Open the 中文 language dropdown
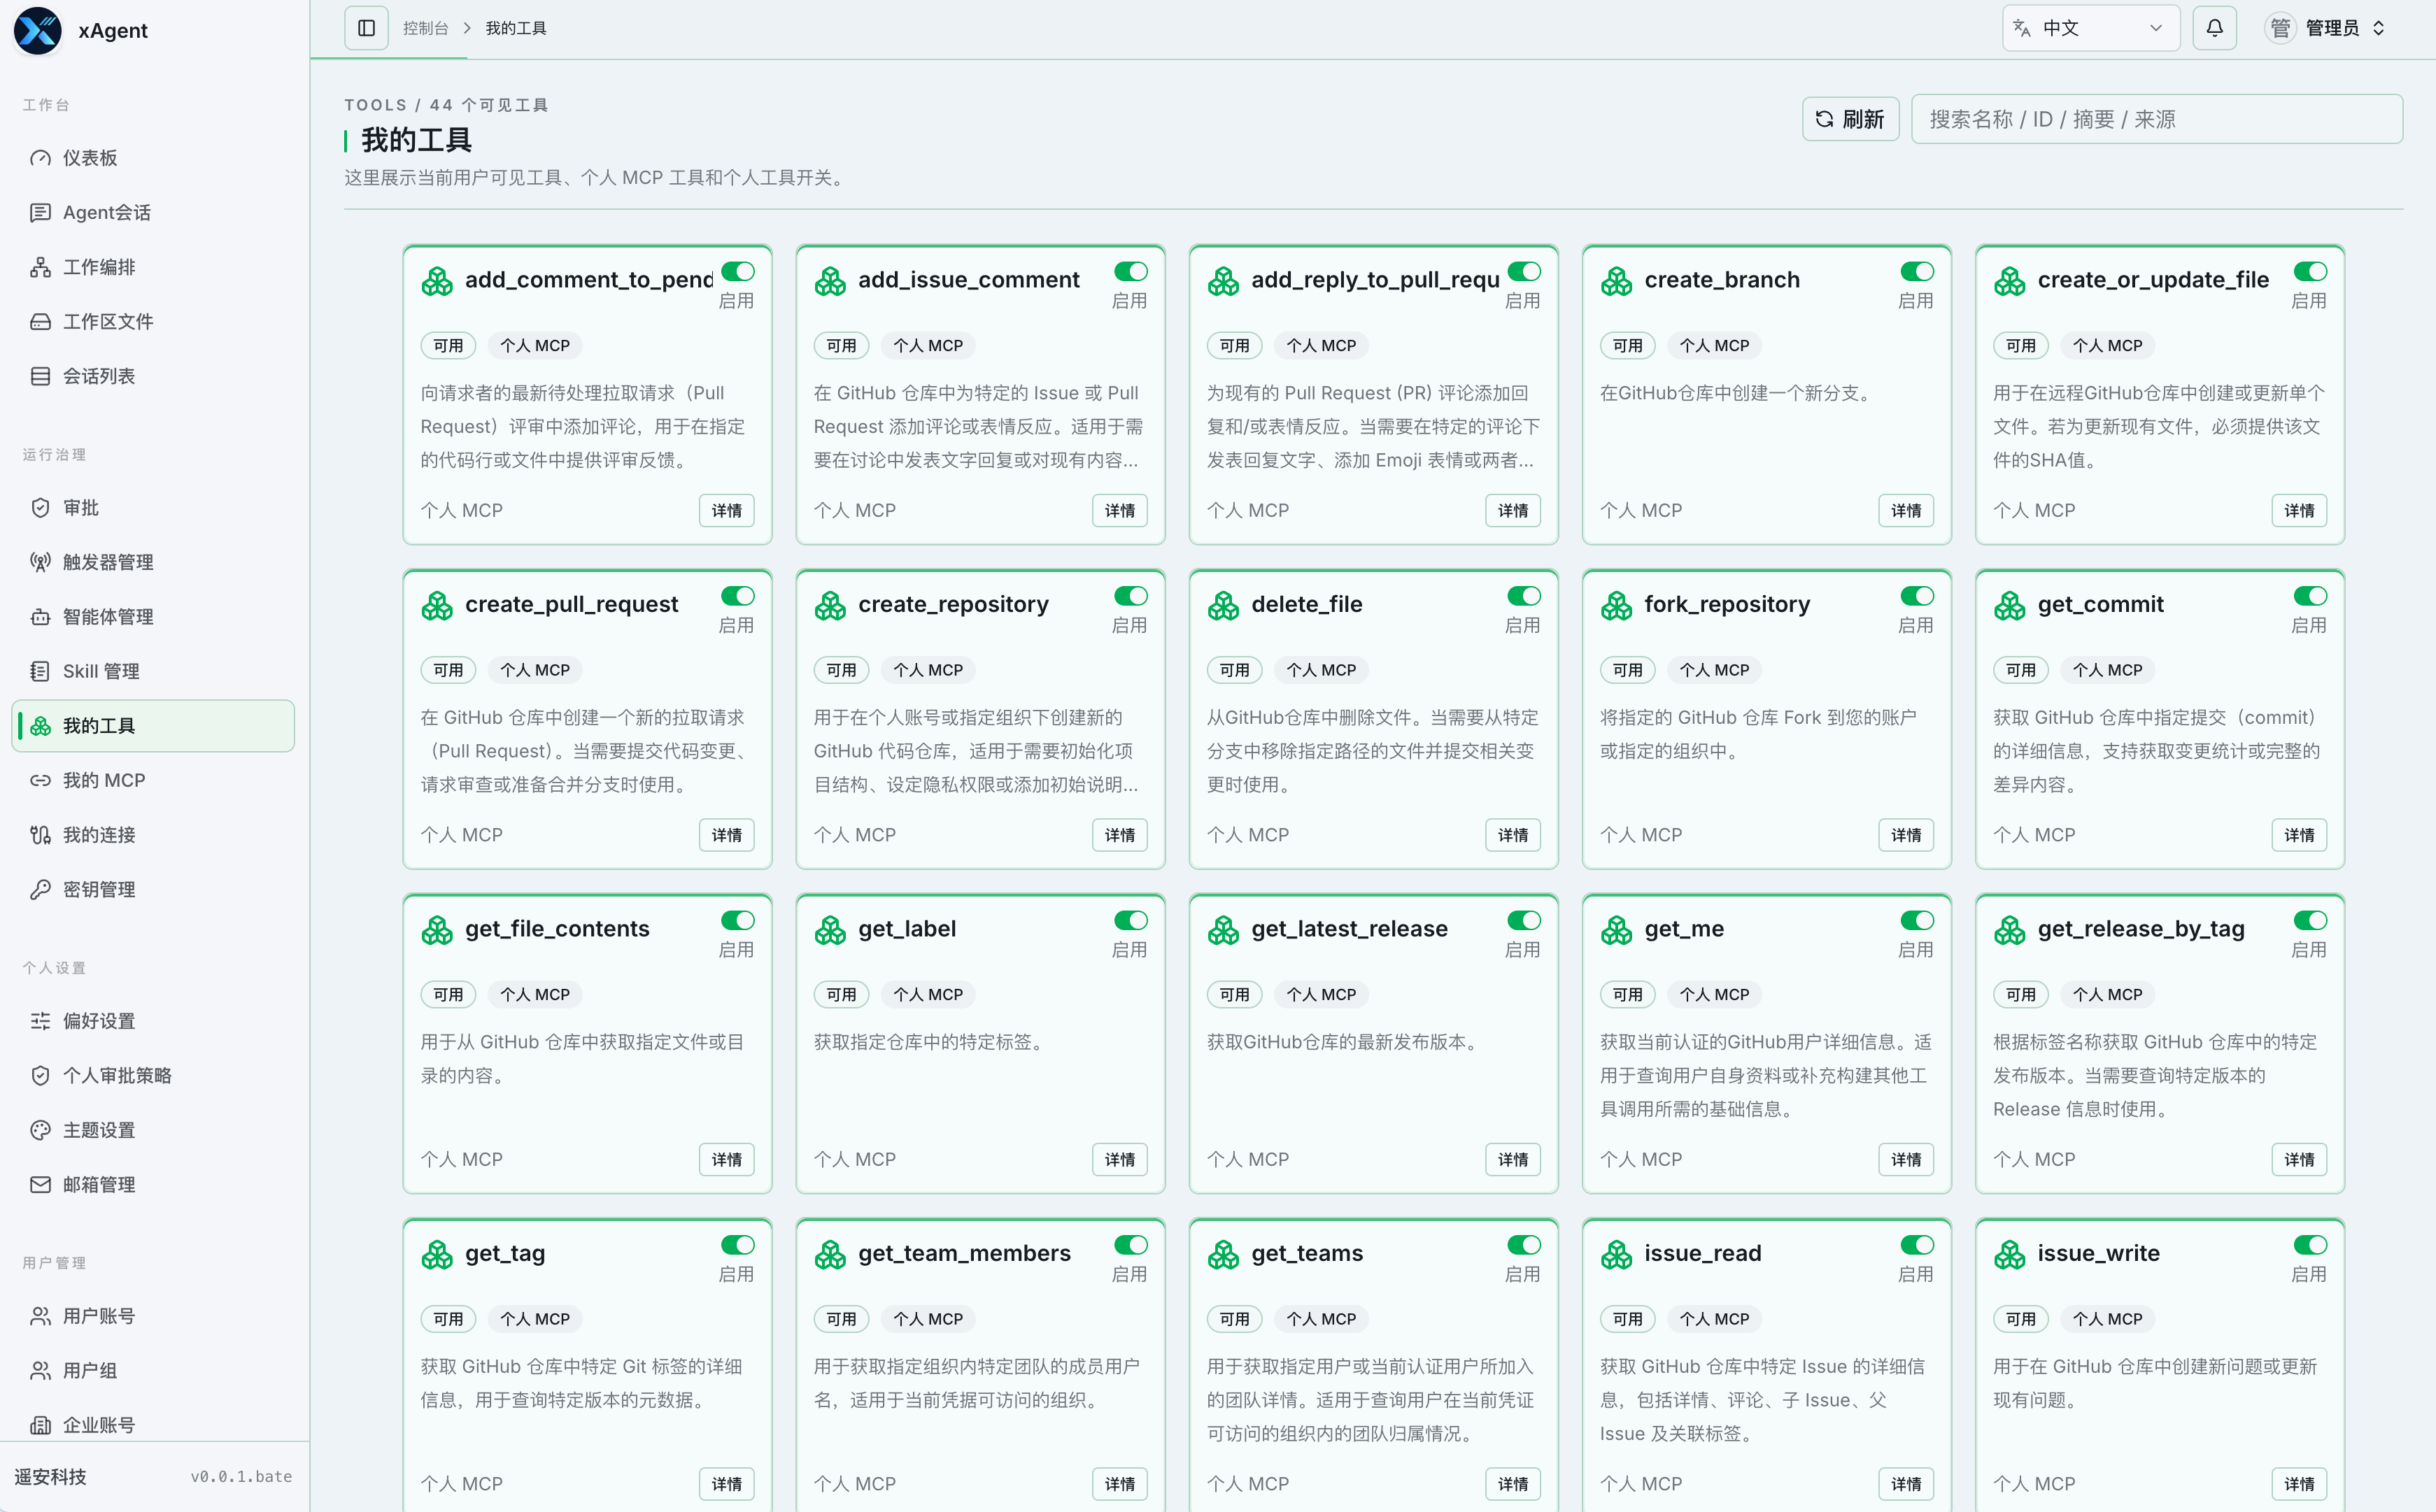2436x1512 pixels. pyautogui.click(x=2091, y=28)
